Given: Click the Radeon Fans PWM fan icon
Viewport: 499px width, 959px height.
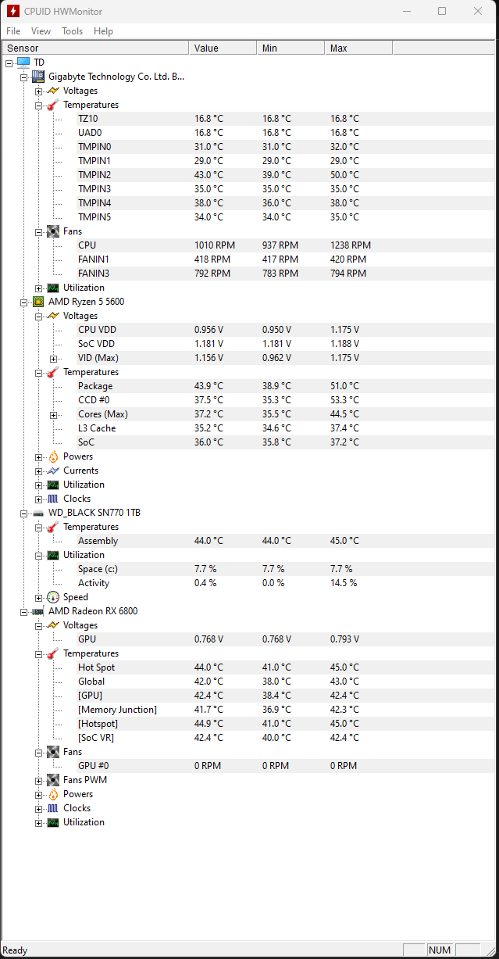Looking at the screenshot, I should (x=52, y=780).
